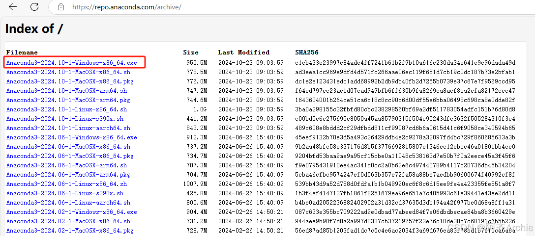Viewport: 535px width, 236px height.
Task: Download Anaconda3-2024.02-1-MacOSX-x86_64.pkg
Action: [x=70, y=231]
